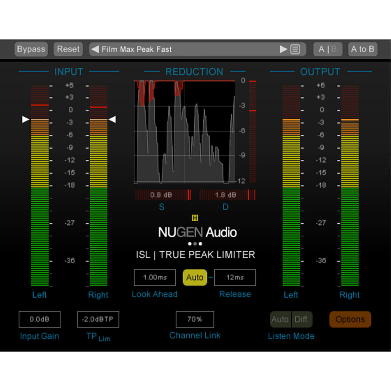Edit the -2.0dBTP TP Lim field
Image resolution: width=391 pixels, height=391 pixels.
click(98, 319)
